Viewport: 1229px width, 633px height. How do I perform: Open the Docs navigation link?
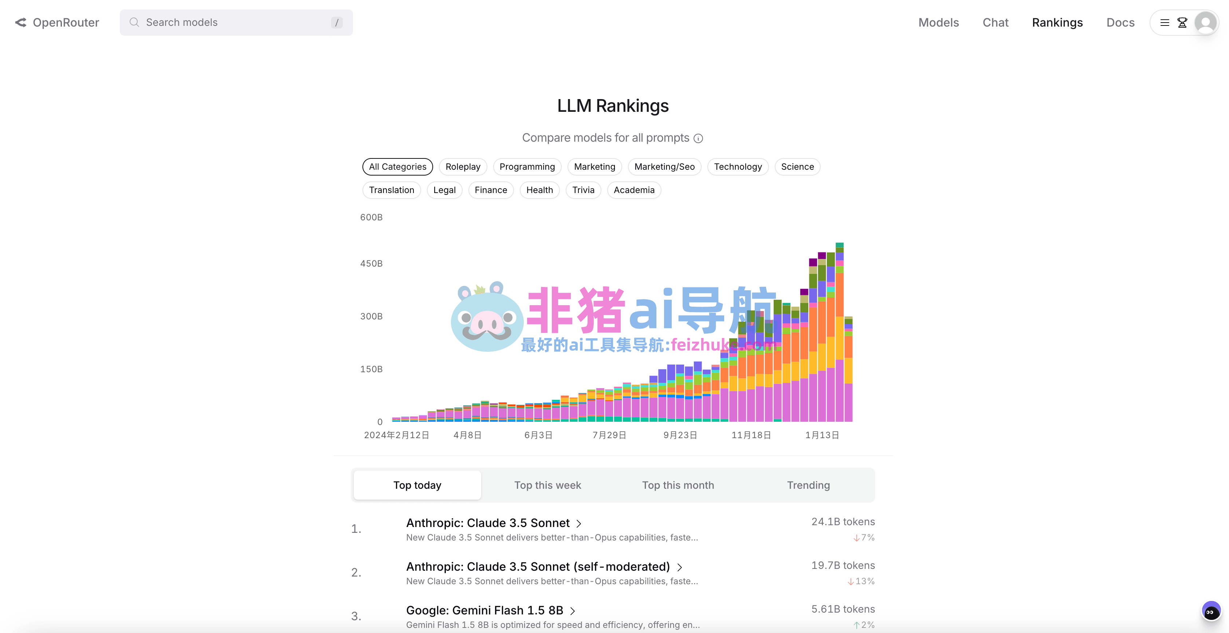coord(1120,23)
